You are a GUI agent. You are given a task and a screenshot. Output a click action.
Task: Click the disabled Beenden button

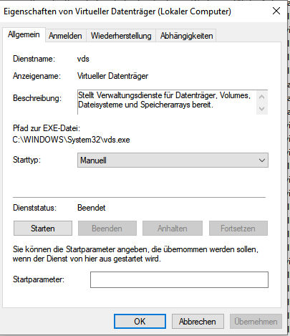pos(107,229)
